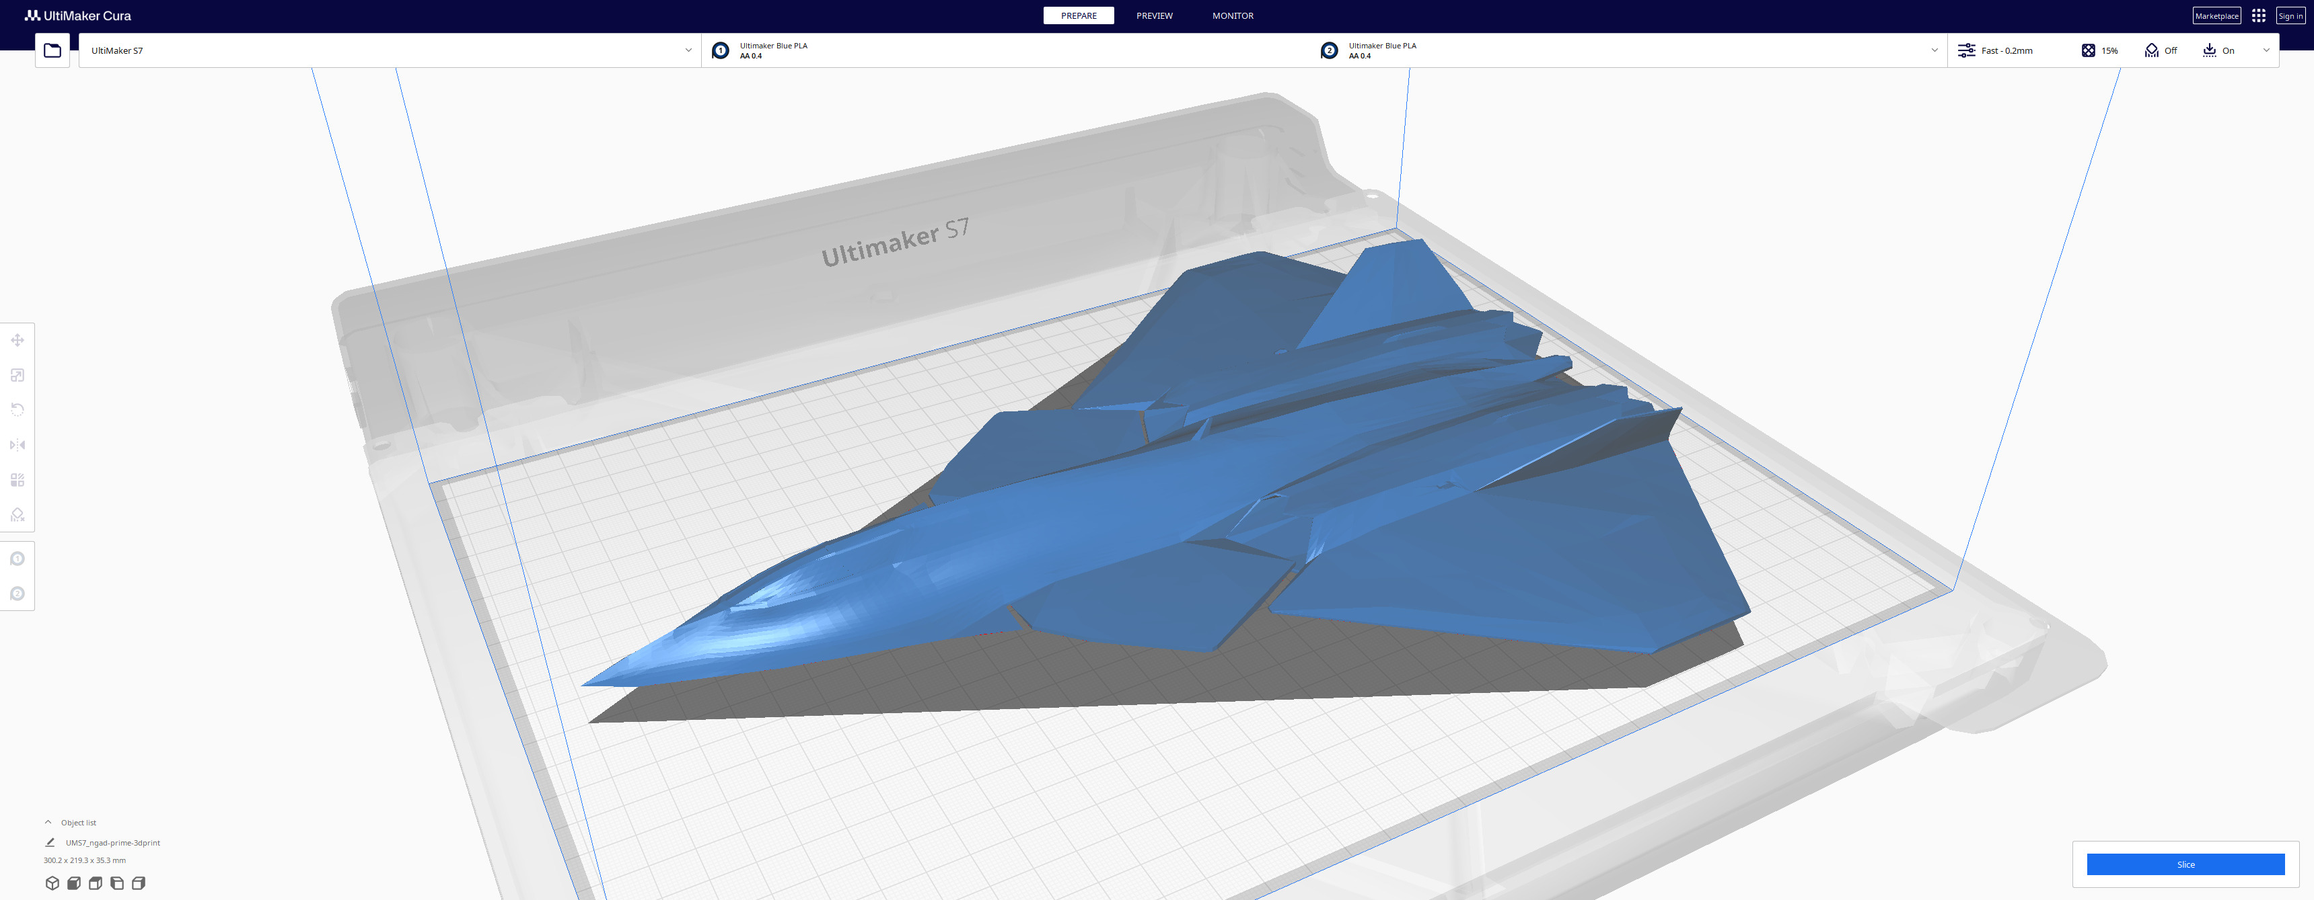This screenshot has height=900, width=2314.
Task: Open the Marketplace
Action: pyautogui.click(x=2216, y=15)
